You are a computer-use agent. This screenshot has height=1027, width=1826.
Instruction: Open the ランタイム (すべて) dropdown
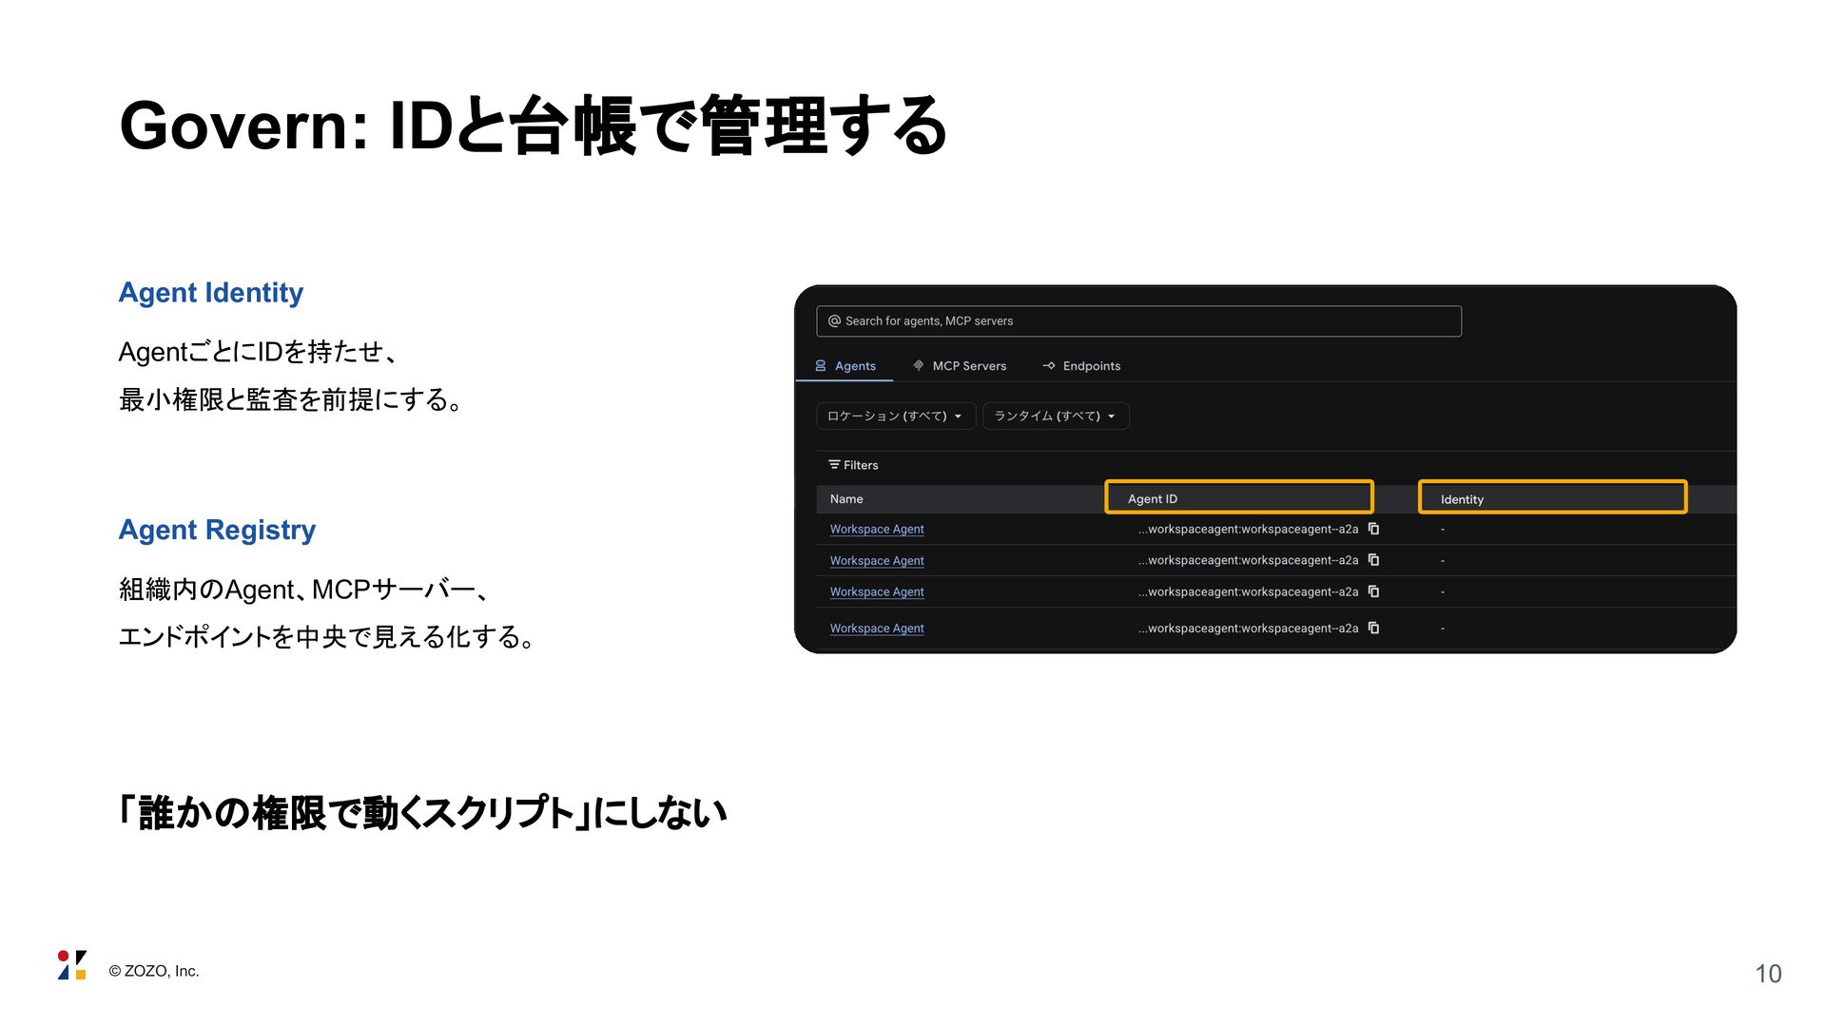(x=1056, y=417)
